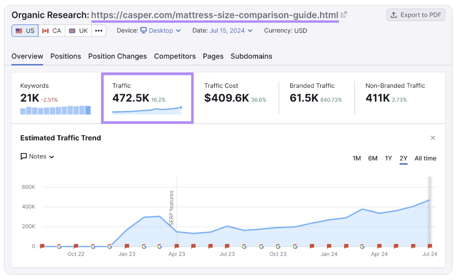
Task: Click the Export to PDF button
Action: pos(416,15)
